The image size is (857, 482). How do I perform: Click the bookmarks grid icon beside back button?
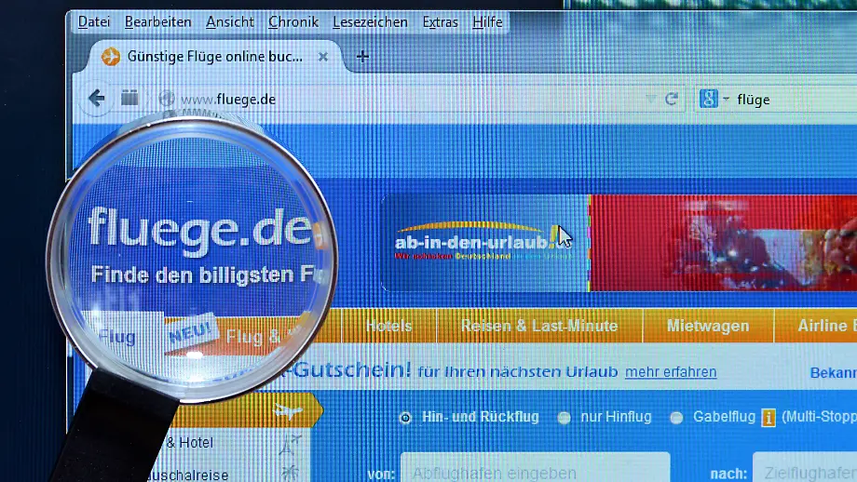click(129, 99)
